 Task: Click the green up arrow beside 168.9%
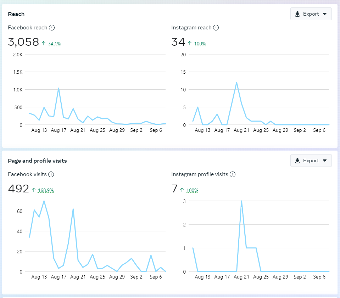tap(34, 190)
